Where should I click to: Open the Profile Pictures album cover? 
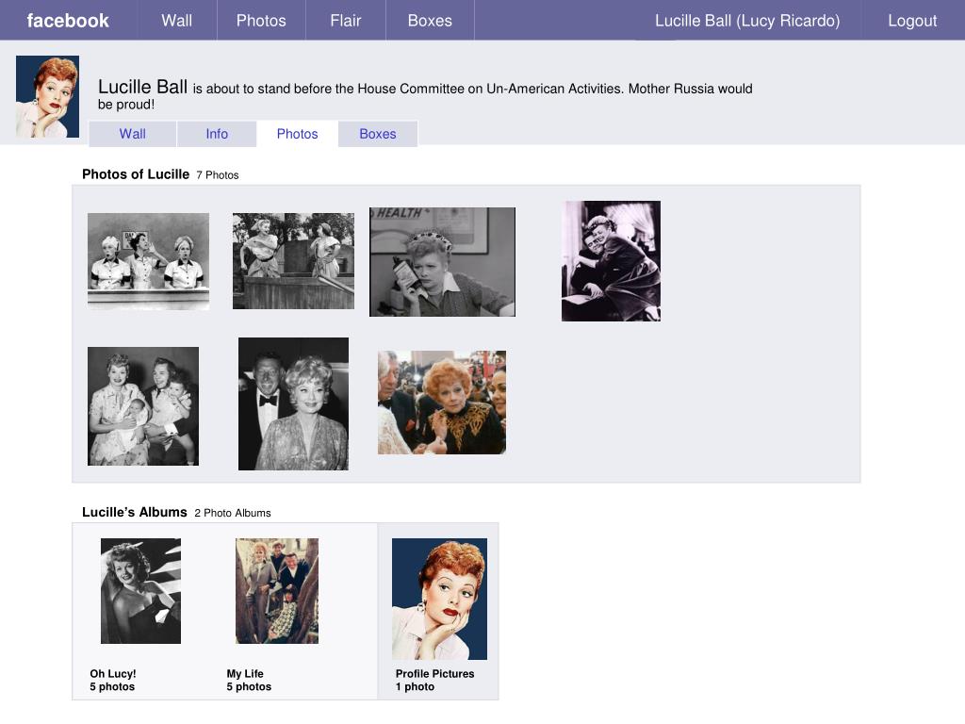[439, 599]
